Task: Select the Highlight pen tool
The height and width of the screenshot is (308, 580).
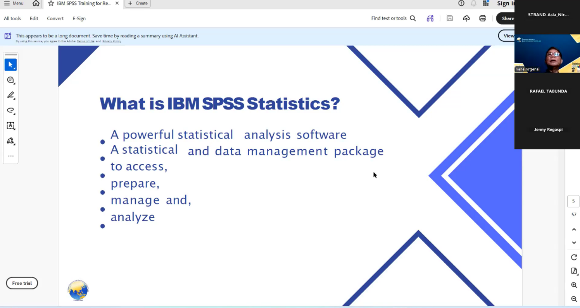Action: coord(10,95)
